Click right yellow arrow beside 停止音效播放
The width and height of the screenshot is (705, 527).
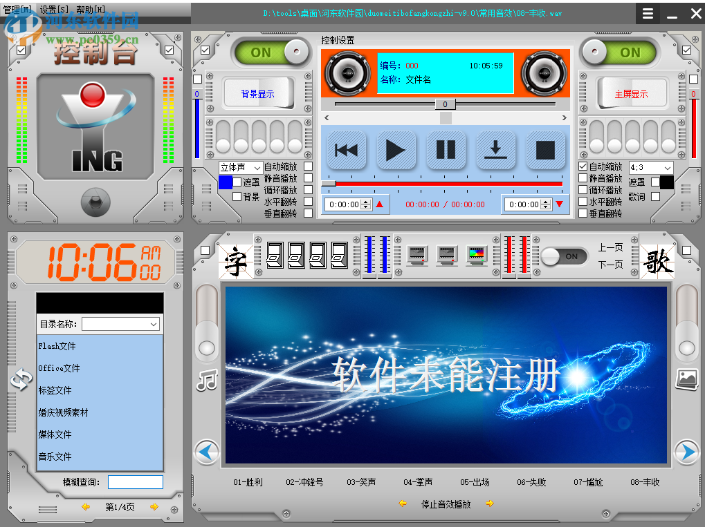(x=490, y=504)
